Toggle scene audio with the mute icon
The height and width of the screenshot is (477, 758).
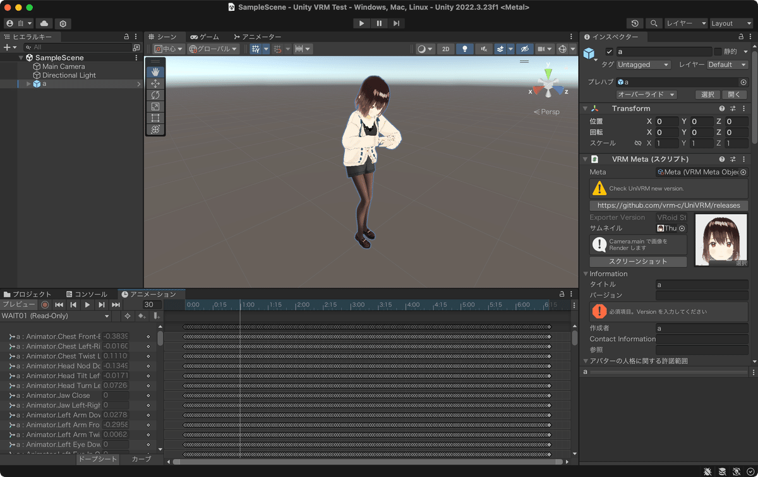(484, 49)
